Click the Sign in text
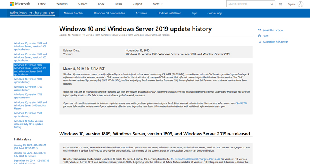Screen dimensions: 310x164 [x=292, y=4]
